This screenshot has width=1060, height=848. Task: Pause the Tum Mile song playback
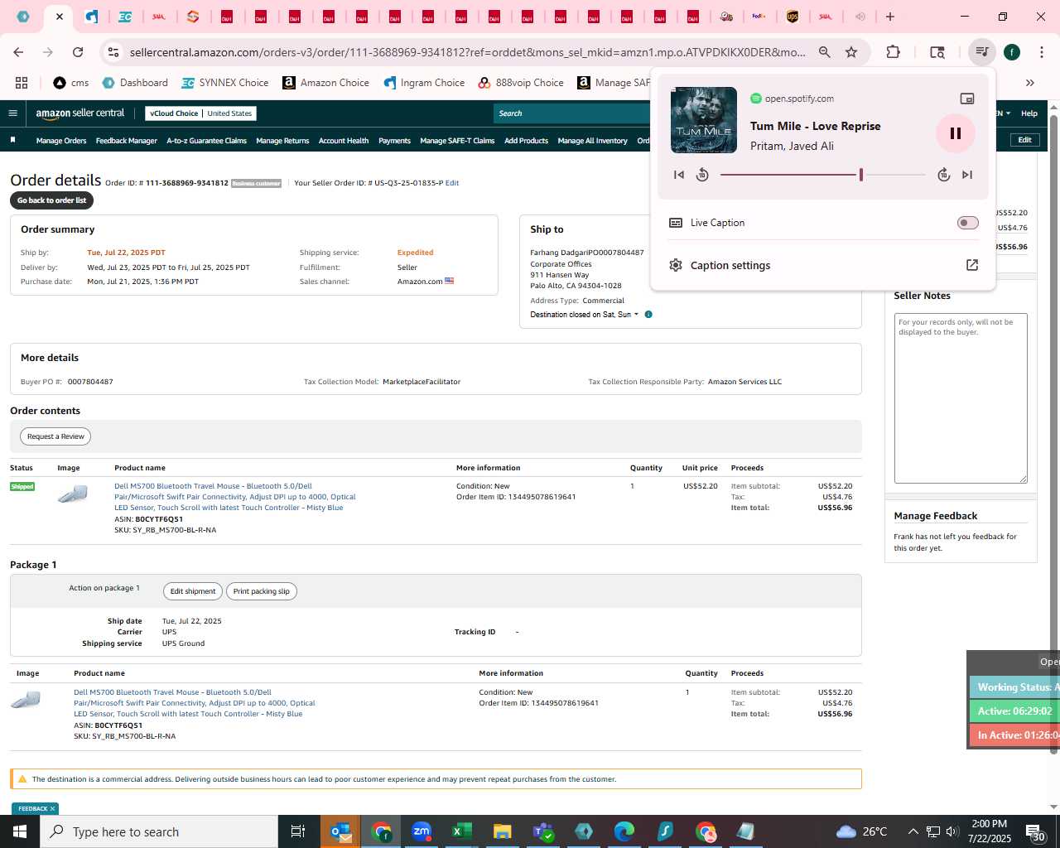point(955,133)
